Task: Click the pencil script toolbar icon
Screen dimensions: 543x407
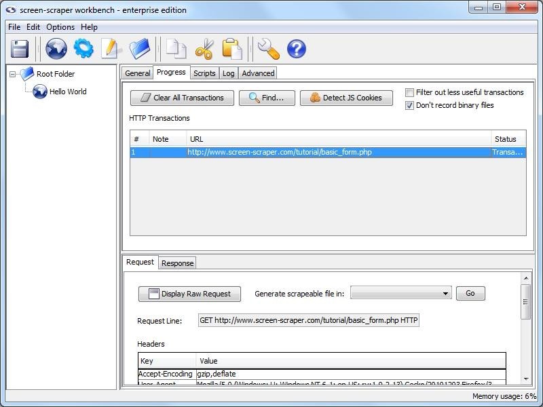Action: click(x=111, y=48)
